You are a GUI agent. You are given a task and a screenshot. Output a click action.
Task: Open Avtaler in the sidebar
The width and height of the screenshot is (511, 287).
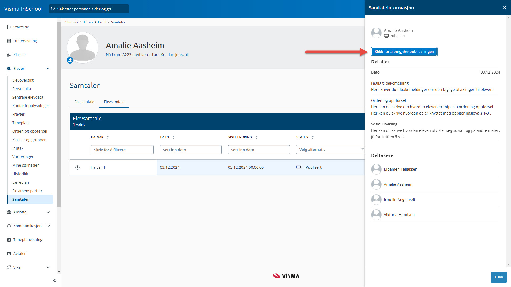(19, 254)
